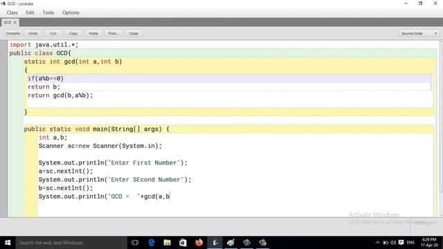Viewport: 443px width, 249px height.
Task: Click the 'b=sc.nextInt();' line
Action: (x=66, y=188)
